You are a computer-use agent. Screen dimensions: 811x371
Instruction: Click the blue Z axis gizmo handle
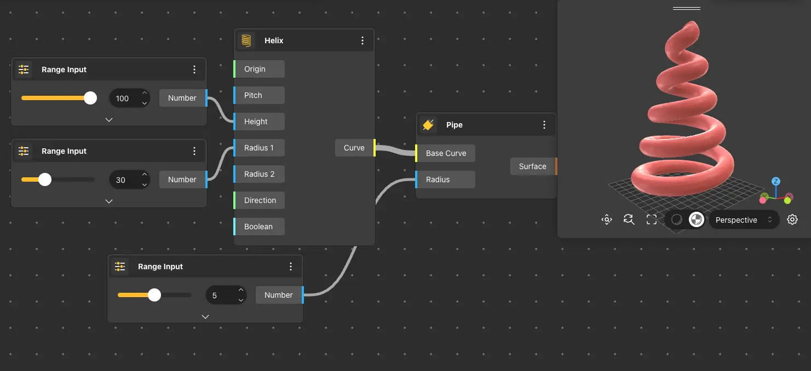coord(775,181)
